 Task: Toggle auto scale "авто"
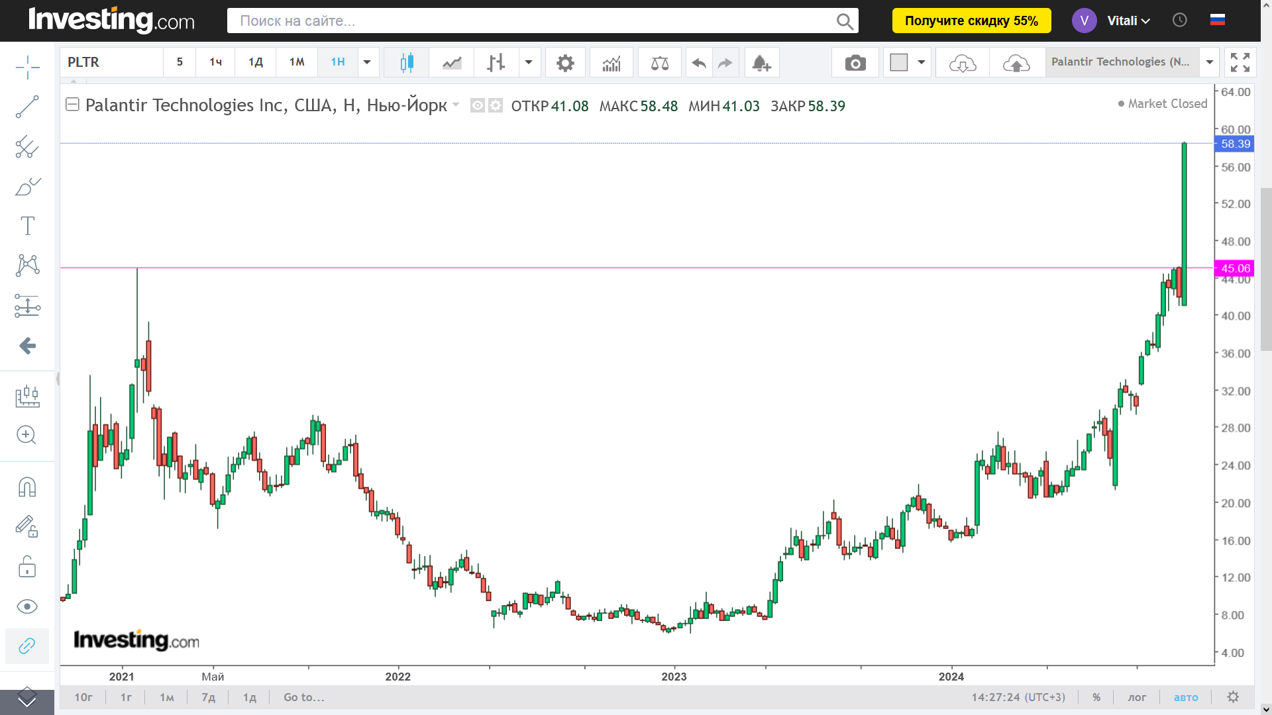pos(1185,697)
